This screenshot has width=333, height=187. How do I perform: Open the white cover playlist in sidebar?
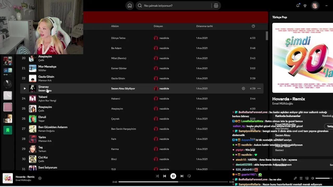[x=8, y=96]
